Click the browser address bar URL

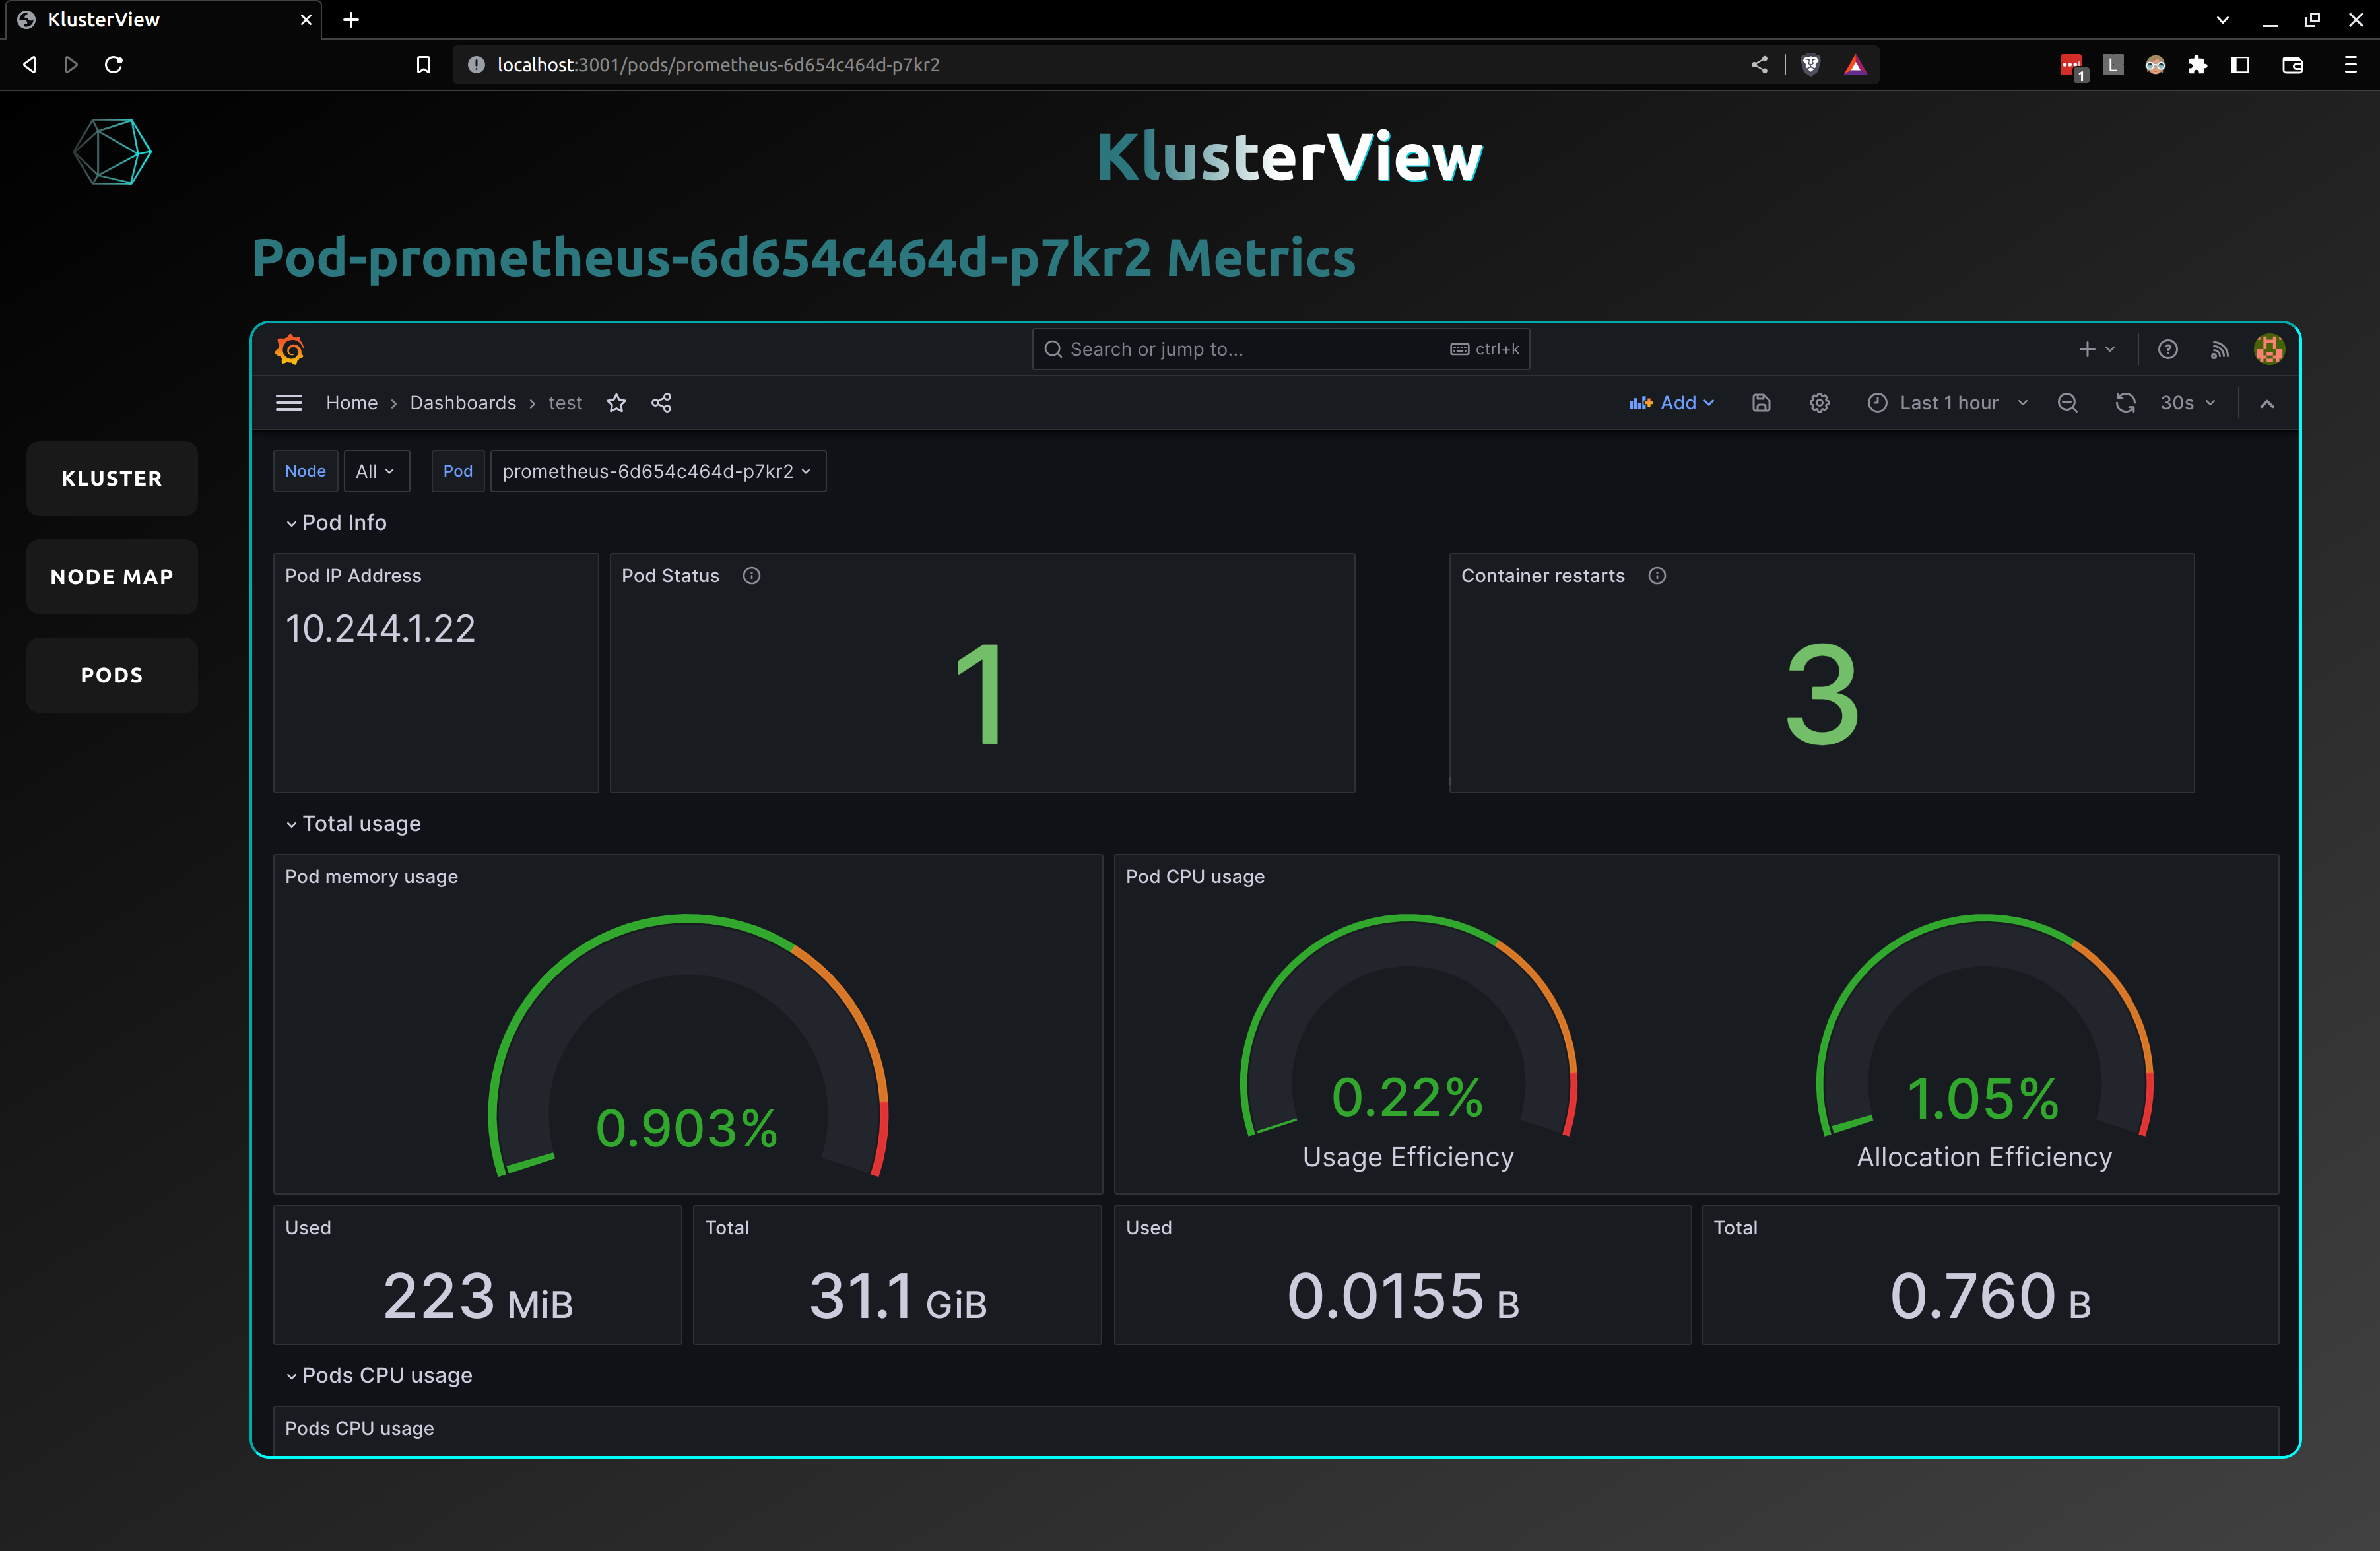(x=718, y=65)
